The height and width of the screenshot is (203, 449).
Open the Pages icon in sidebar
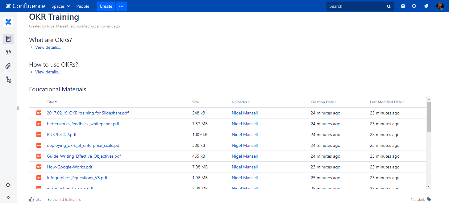click(x=8, y=39)
